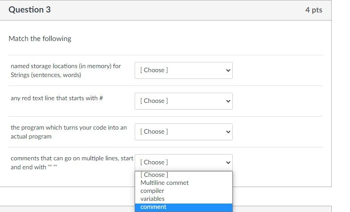Image resolution: width=350 pixels, height=212 pixels.
Task: Click chevron arrow of third Choose dropdown
Action: (x=228, y=132)
